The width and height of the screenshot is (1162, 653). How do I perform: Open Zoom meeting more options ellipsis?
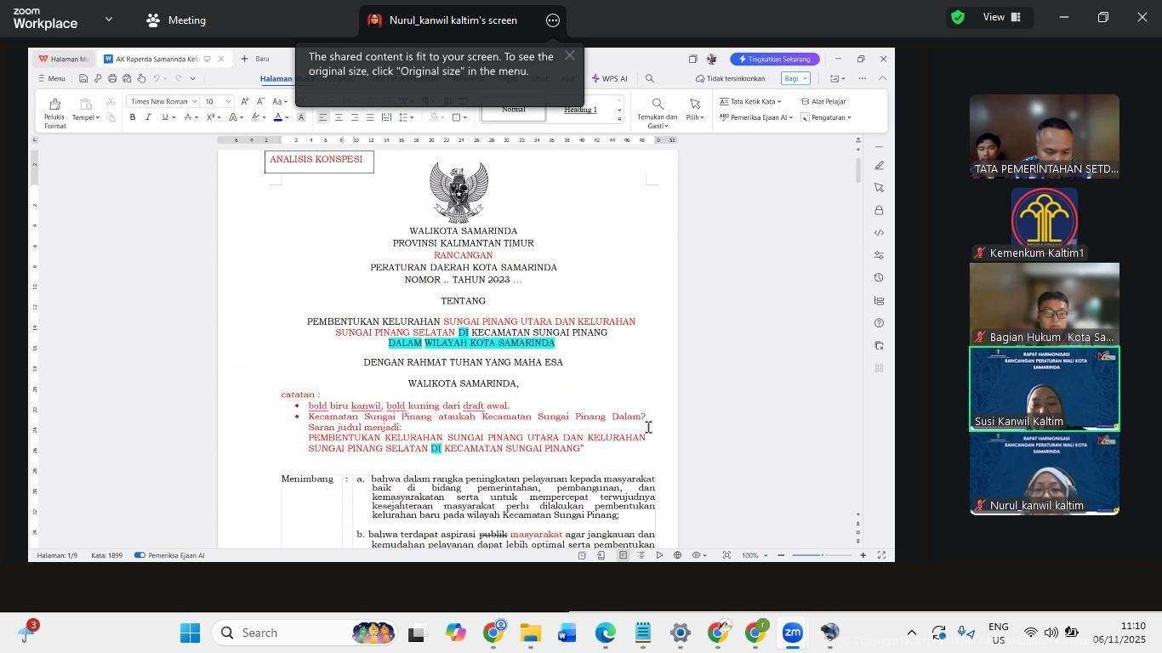pyautogui.click(x=553, y=20)
